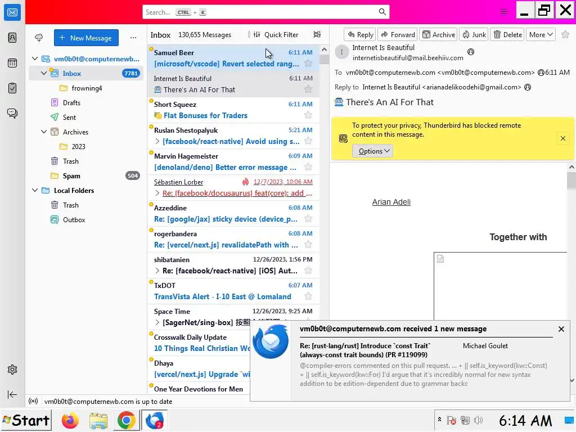Click the Reply-to contact icon
This screenshot has width=576, height=432.
pos(528,87)
